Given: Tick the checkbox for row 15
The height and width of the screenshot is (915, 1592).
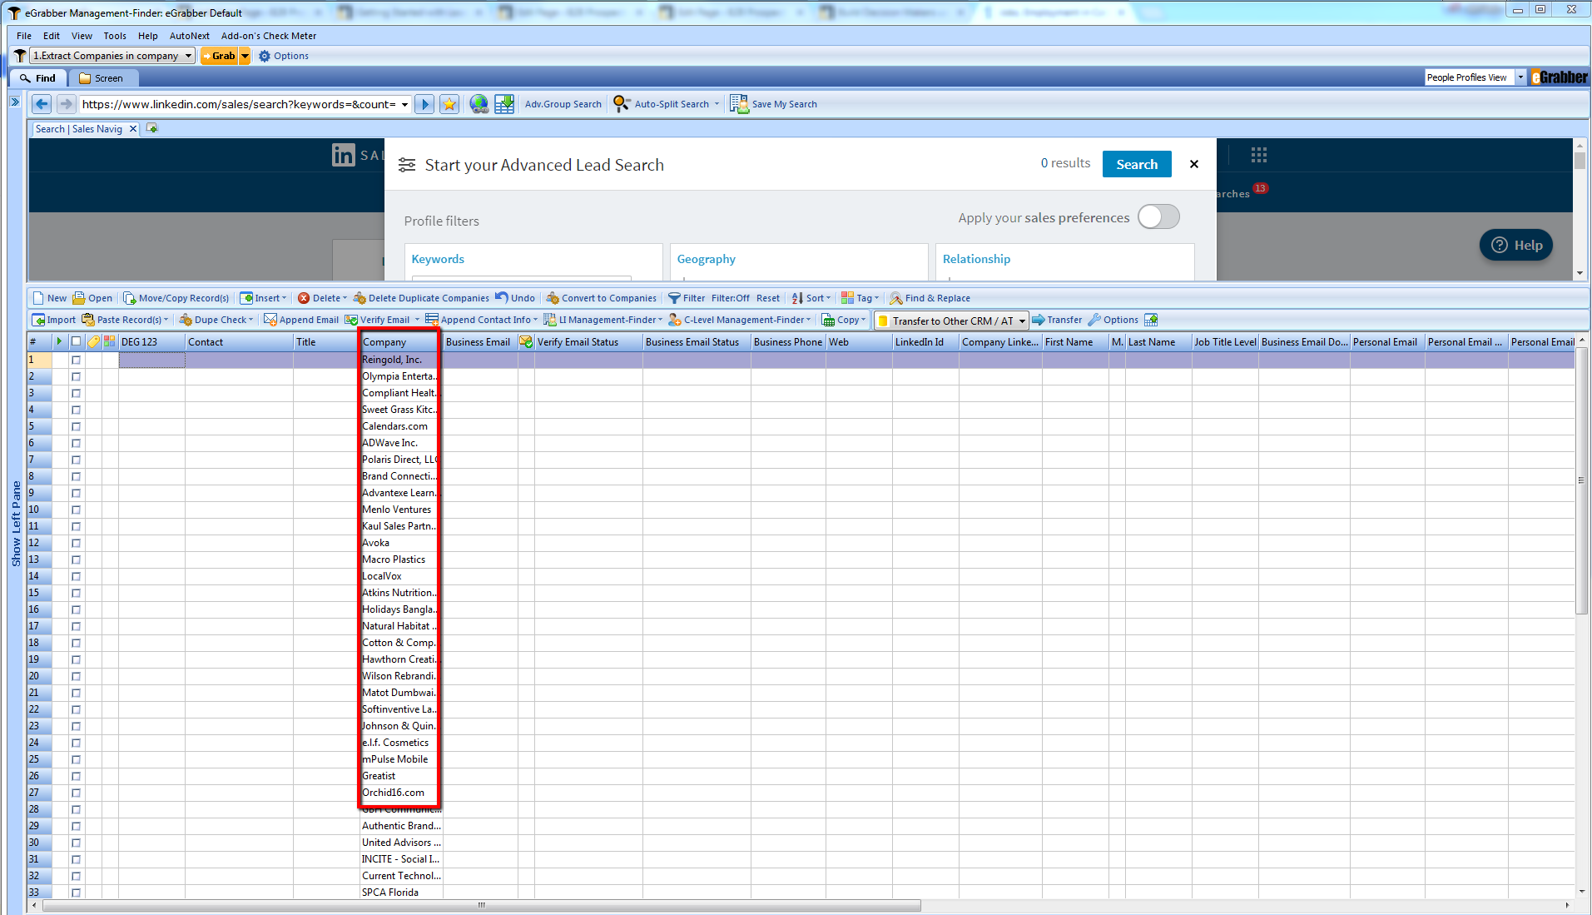Looking at the screenshot, I should click(76, 593).
